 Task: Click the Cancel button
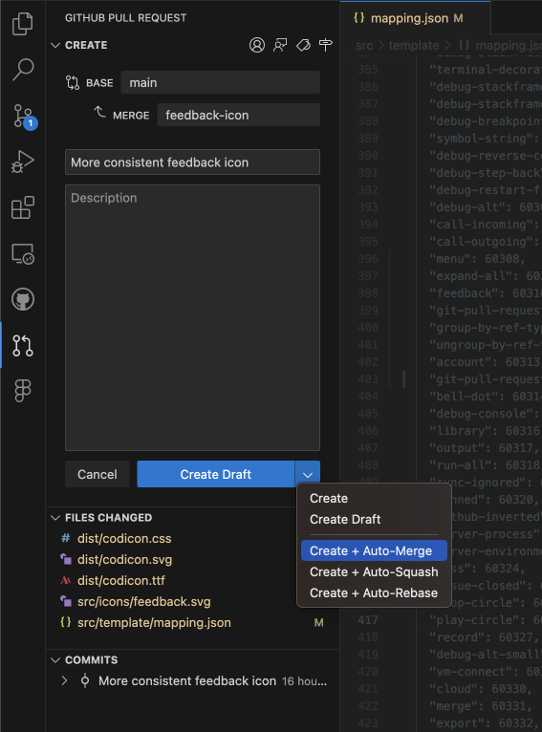98,474
